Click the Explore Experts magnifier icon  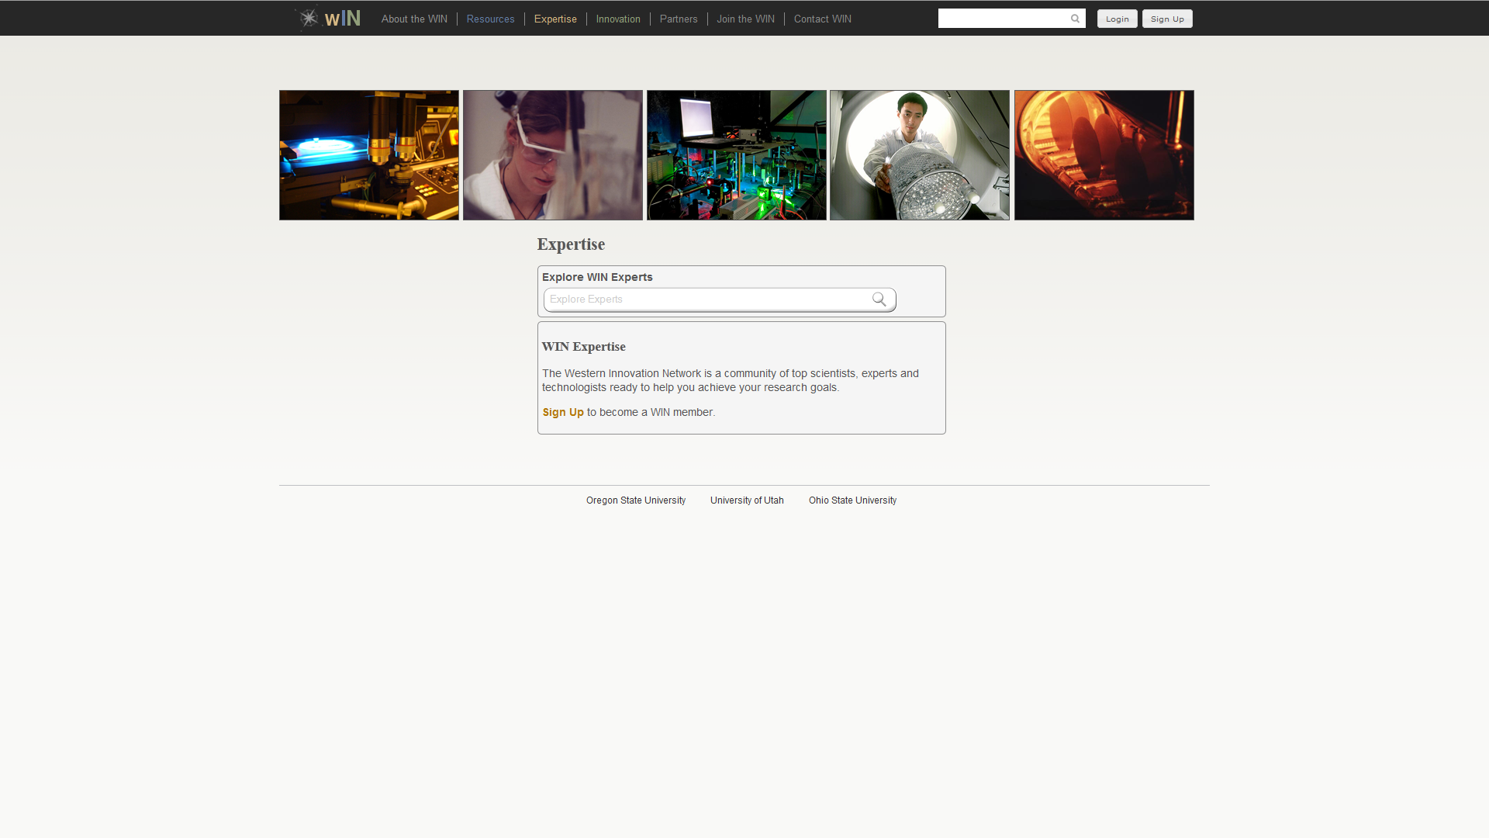click(879, 300)
